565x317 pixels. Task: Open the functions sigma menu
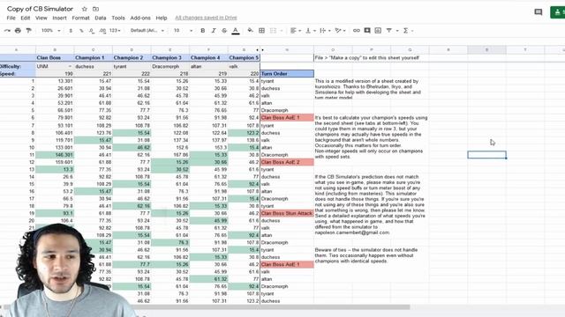[406, 31]
